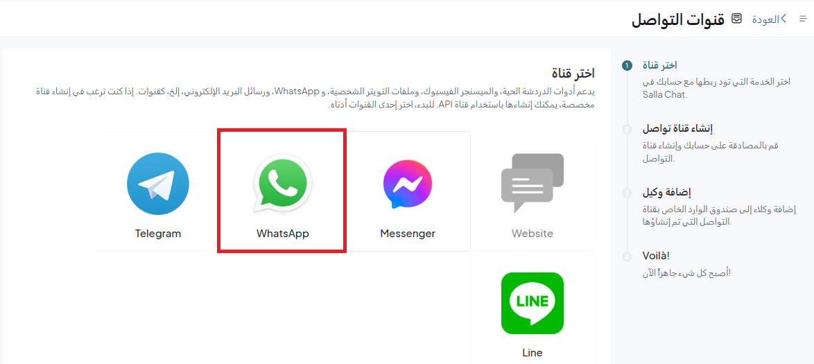Click the Messenger label text

click(x=408, y=234)
